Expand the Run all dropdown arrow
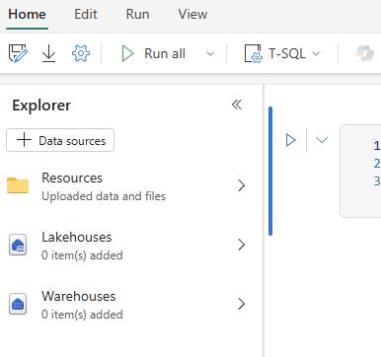 [x=210, y=53]
